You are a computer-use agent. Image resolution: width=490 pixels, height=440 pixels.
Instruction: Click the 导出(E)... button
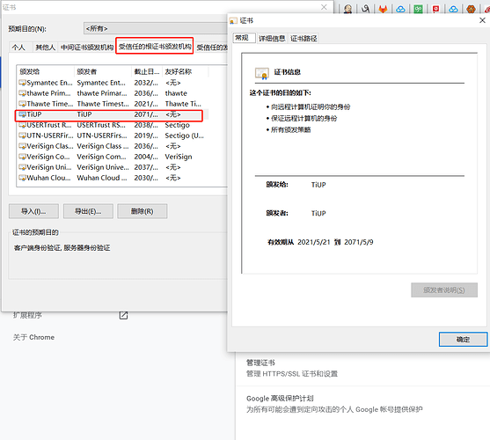tap(88, 211)
